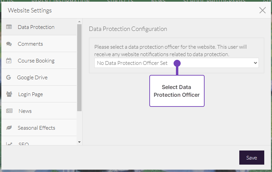Open the Course Booking settings tab
Screen dimensions: 272x172
pos(36,60)
